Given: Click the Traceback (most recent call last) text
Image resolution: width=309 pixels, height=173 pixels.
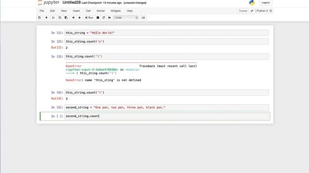Looking at the screenshot, I should coord(168,66).
